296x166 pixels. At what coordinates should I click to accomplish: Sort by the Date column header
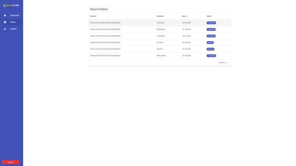point(184,16)
